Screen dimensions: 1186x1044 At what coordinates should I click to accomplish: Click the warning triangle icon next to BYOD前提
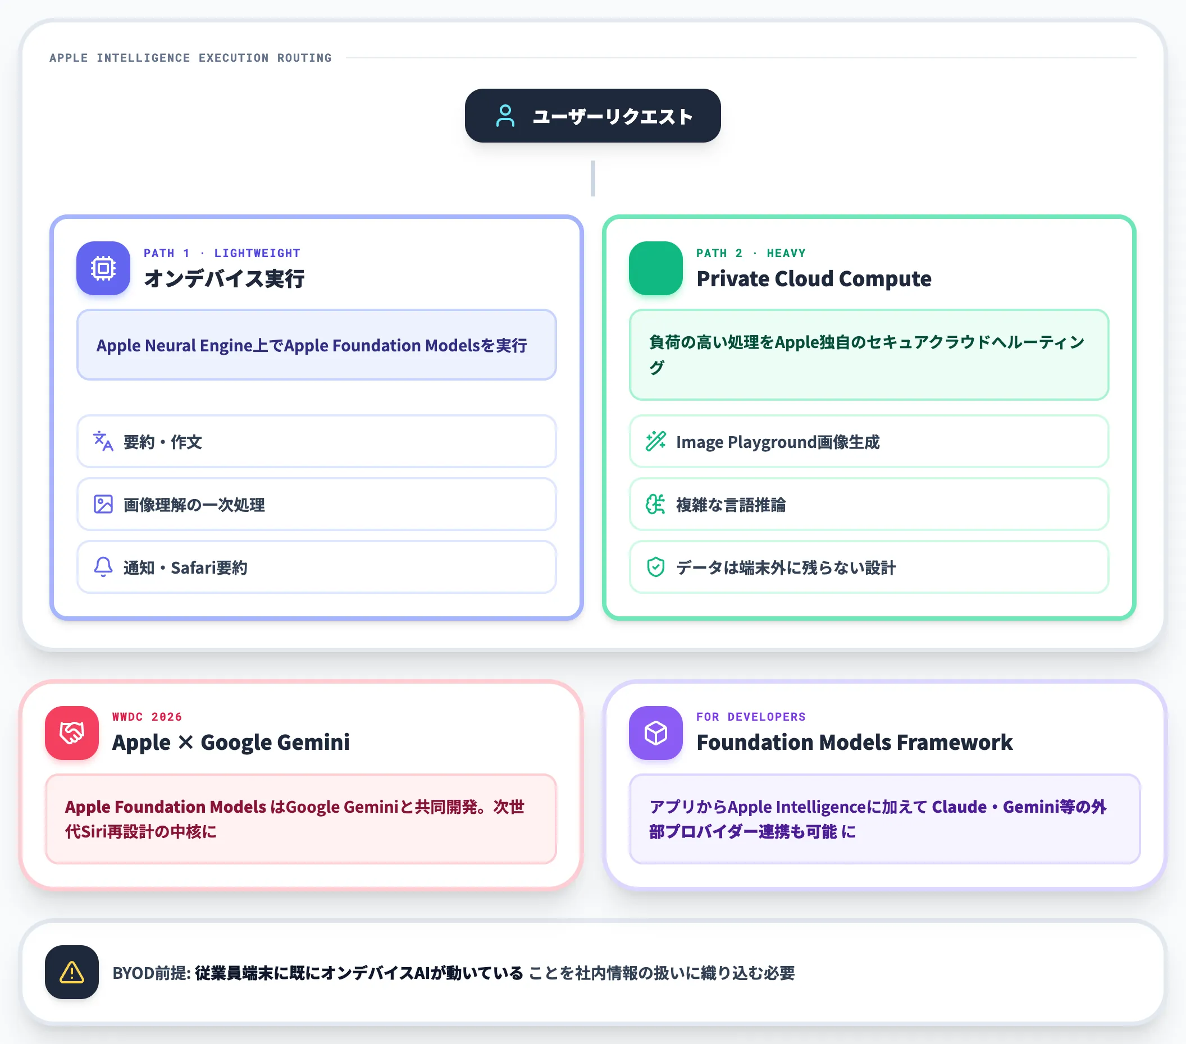pyautogui.click(x=72, y=972)
